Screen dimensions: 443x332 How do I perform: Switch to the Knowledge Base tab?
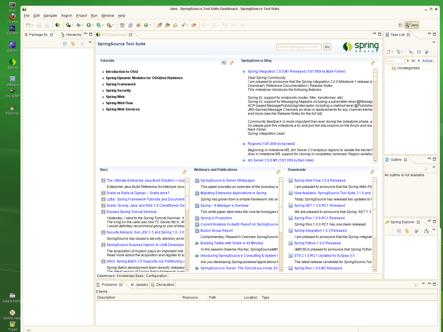click(130, 276)
